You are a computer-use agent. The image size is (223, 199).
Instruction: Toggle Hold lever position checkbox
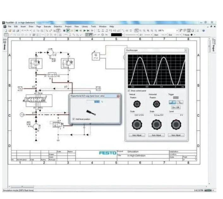tap(74, 119)
